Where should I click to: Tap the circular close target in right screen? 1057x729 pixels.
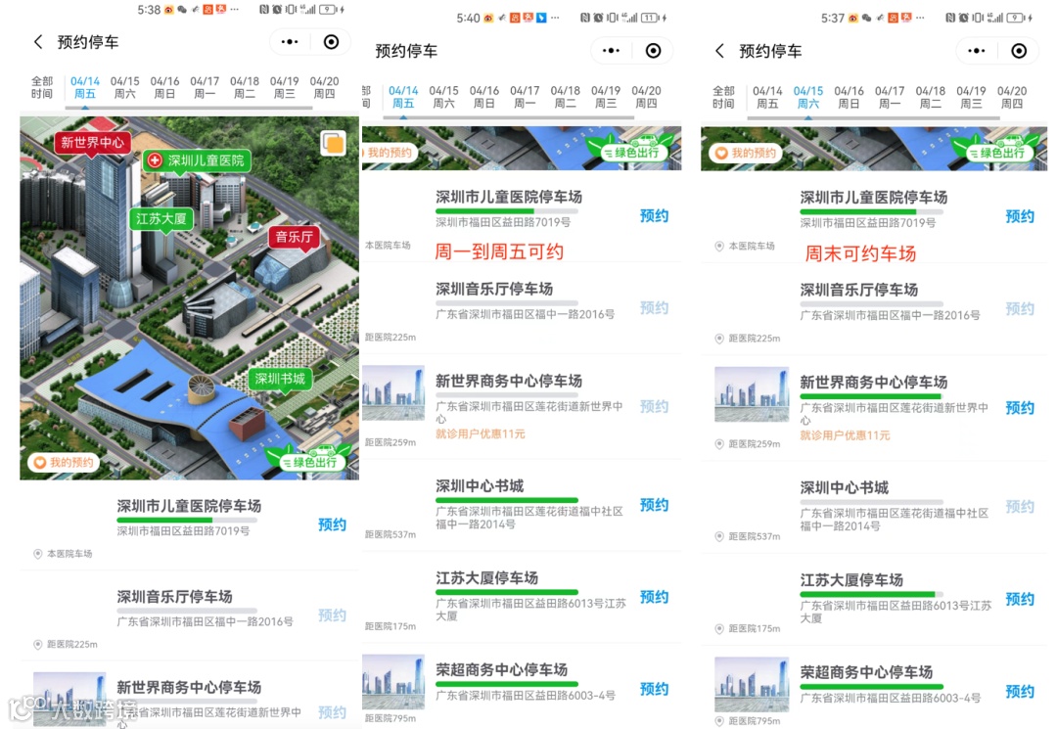1019,51
